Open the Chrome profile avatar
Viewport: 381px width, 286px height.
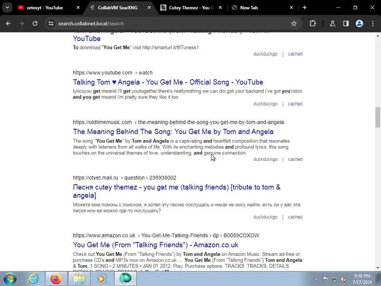[x=359, y=23]
